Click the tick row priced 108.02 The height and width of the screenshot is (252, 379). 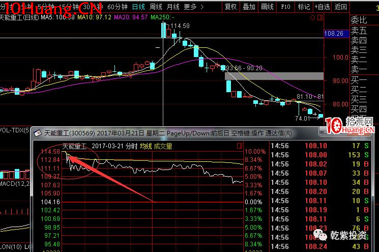319,164
